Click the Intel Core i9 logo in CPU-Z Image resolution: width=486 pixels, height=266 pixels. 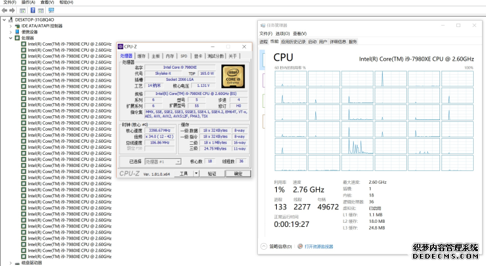[x=233, y=77]
